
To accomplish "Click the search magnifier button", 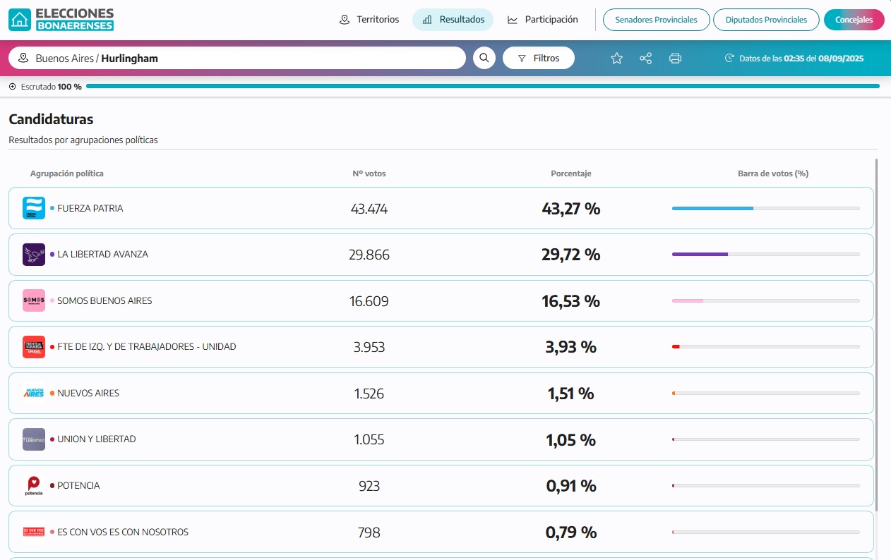I will click(x=484, y=58).
